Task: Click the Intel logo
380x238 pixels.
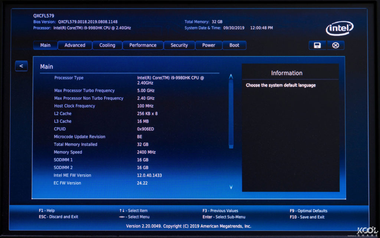Action: pos(340,29)
